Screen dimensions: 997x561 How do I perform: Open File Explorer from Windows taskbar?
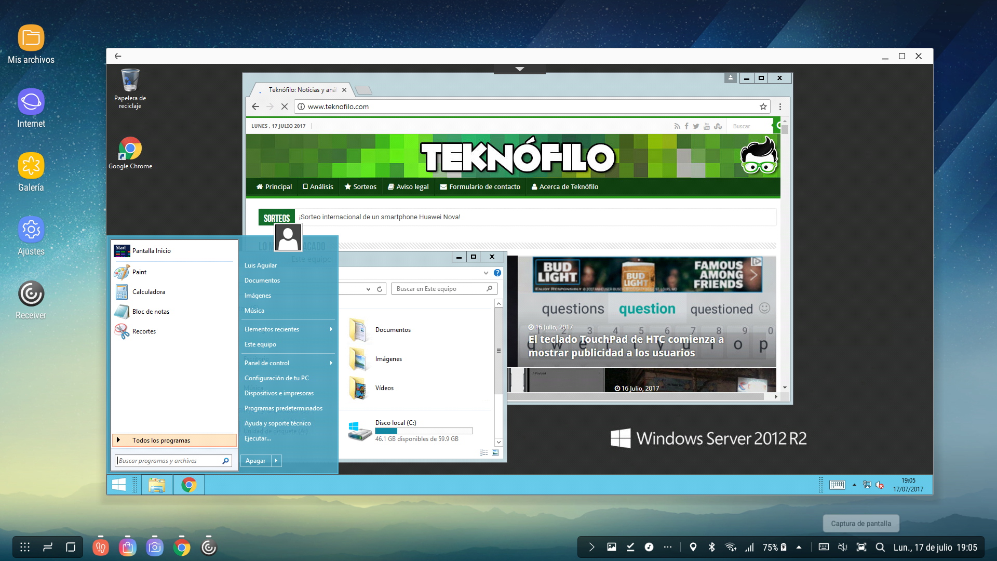click(x=156, y=485)
